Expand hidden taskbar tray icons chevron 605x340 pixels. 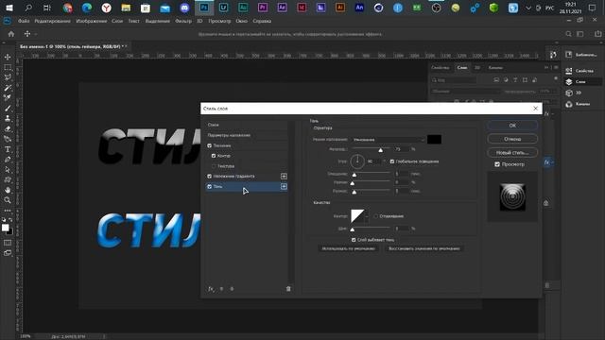point(528,8)
